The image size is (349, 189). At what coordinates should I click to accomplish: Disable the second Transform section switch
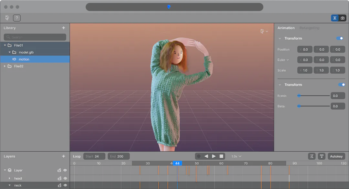(x=342, y=85)
